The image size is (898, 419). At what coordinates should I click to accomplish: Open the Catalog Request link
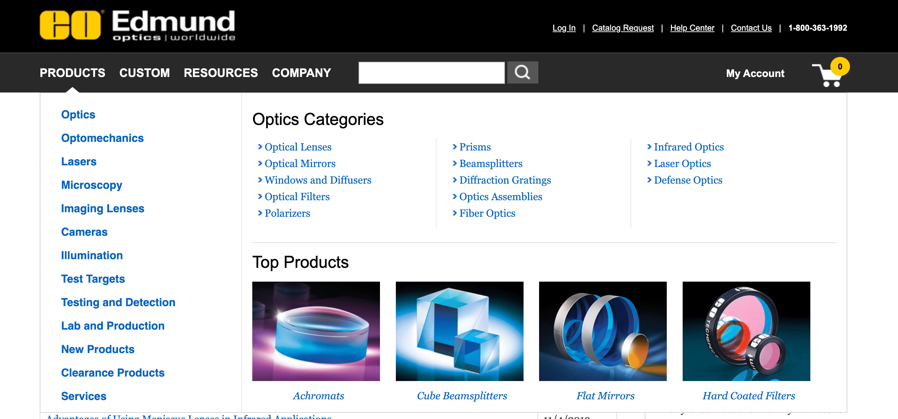[x=623, y=28]
